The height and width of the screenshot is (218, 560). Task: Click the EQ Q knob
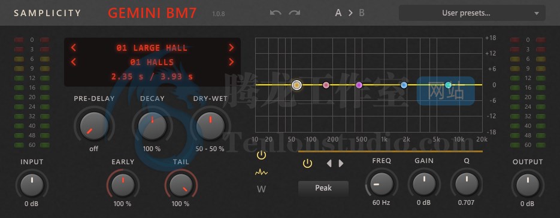[467, 184]
